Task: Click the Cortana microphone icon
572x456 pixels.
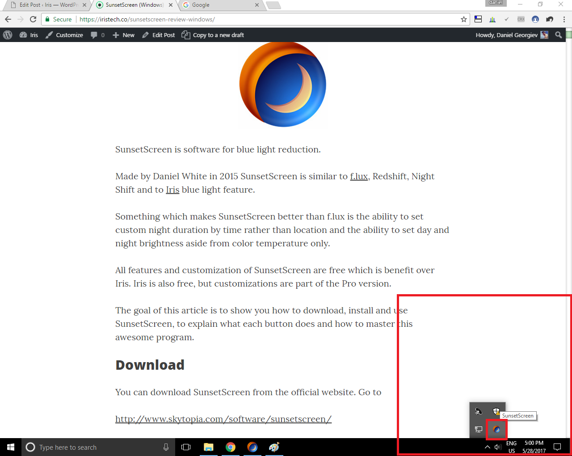Action: point(166,447)
